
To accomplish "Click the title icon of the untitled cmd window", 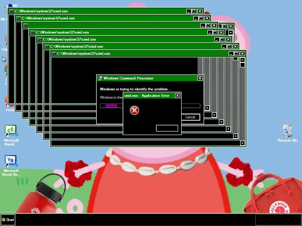I will coord(26,26).
